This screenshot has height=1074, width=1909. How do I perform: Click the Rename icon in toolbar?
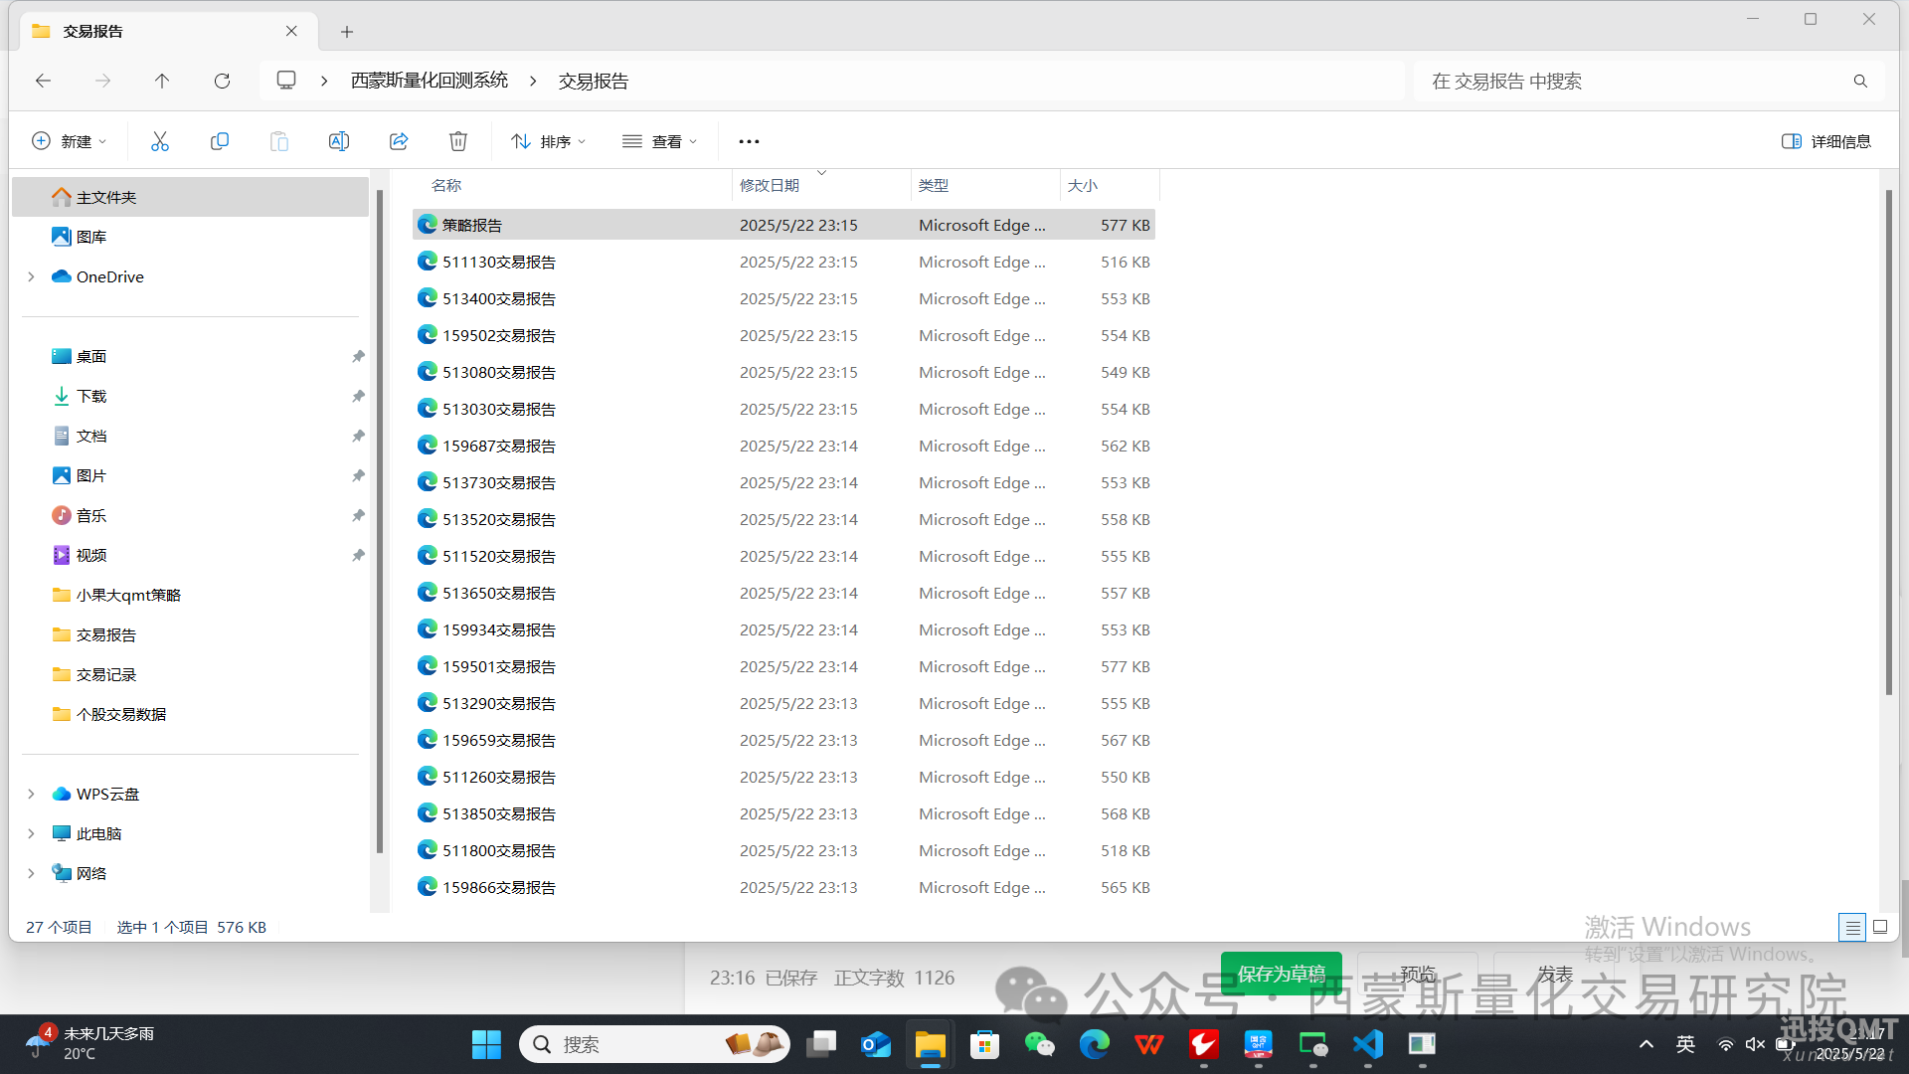coord(339,141)
